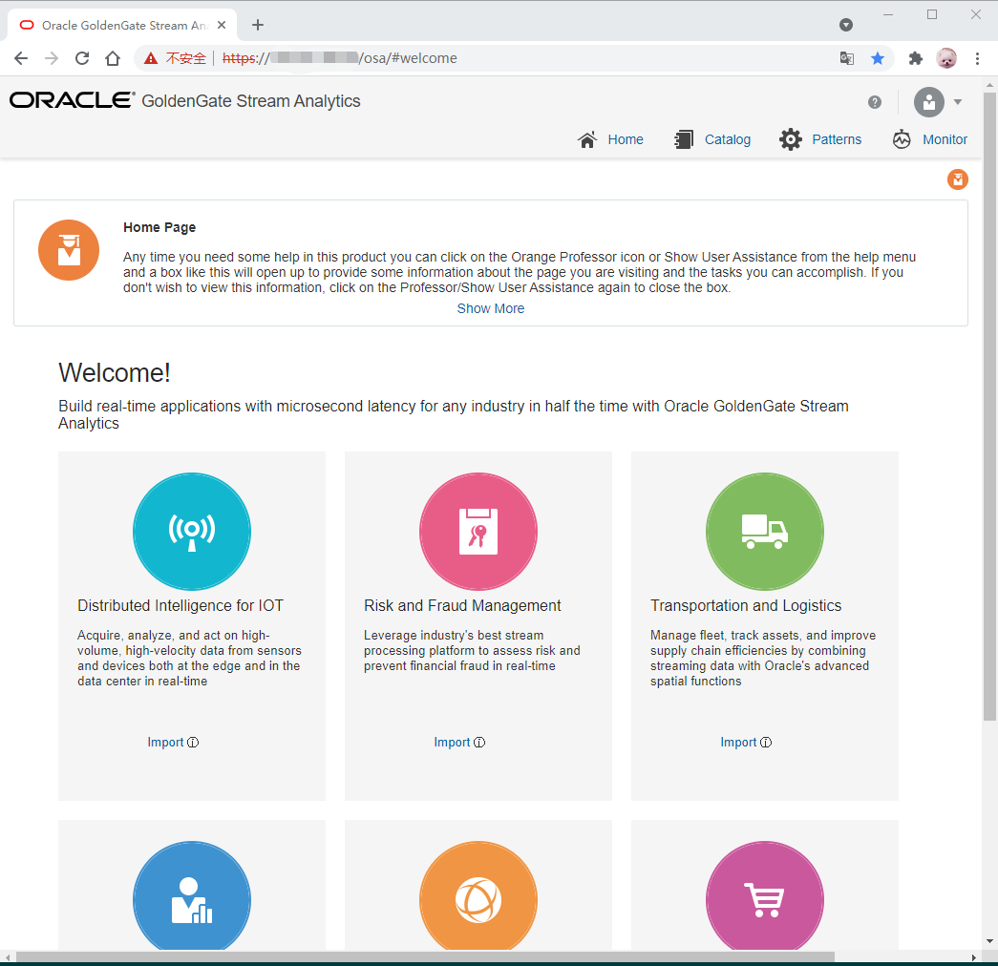Open the Monitor navigation link

(x=945, y=139)
